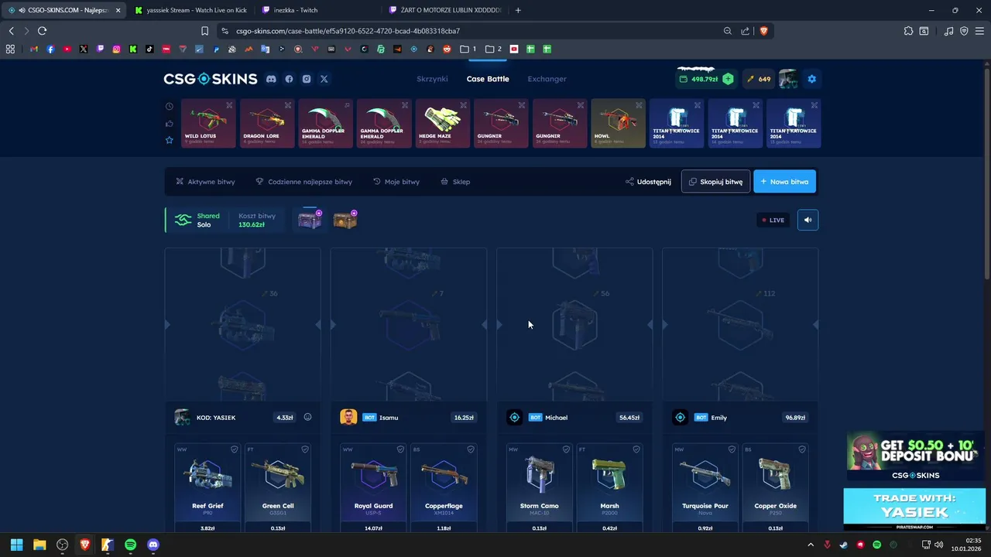The width and height of the screenshot is (991, 557).
Task: Switch to the Moje bitwy tab
Action: pyautogui.click(x=396, y=182)
